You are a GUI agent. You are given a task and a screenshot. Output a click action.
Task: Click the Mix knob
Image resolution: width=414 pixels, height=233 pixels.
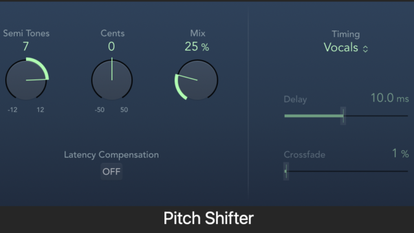tap(197, 80)
